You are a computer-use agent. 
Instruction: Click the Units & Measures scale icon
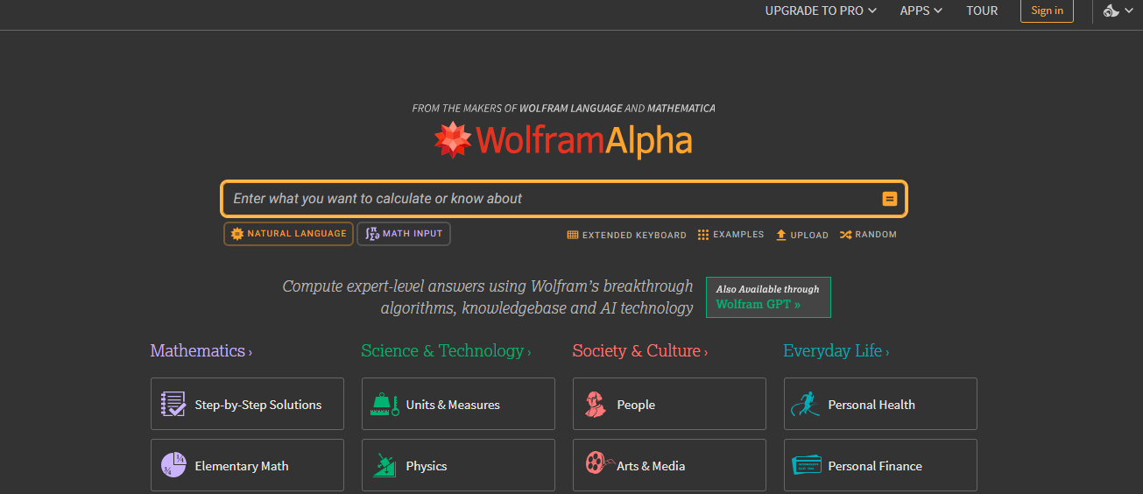[x=385, y=404]
